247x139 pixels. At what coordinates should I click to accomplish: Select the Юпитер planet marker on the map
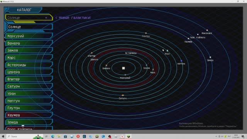coord(92,53)
